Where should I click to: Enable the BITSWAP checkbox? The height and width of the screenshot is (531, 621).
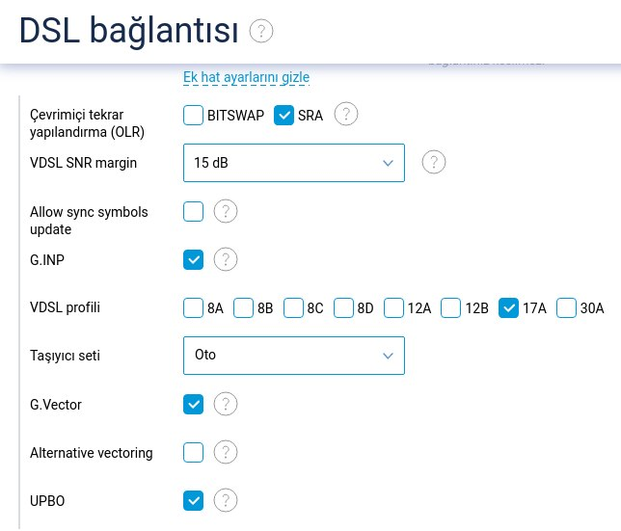(x=193, y=115)
